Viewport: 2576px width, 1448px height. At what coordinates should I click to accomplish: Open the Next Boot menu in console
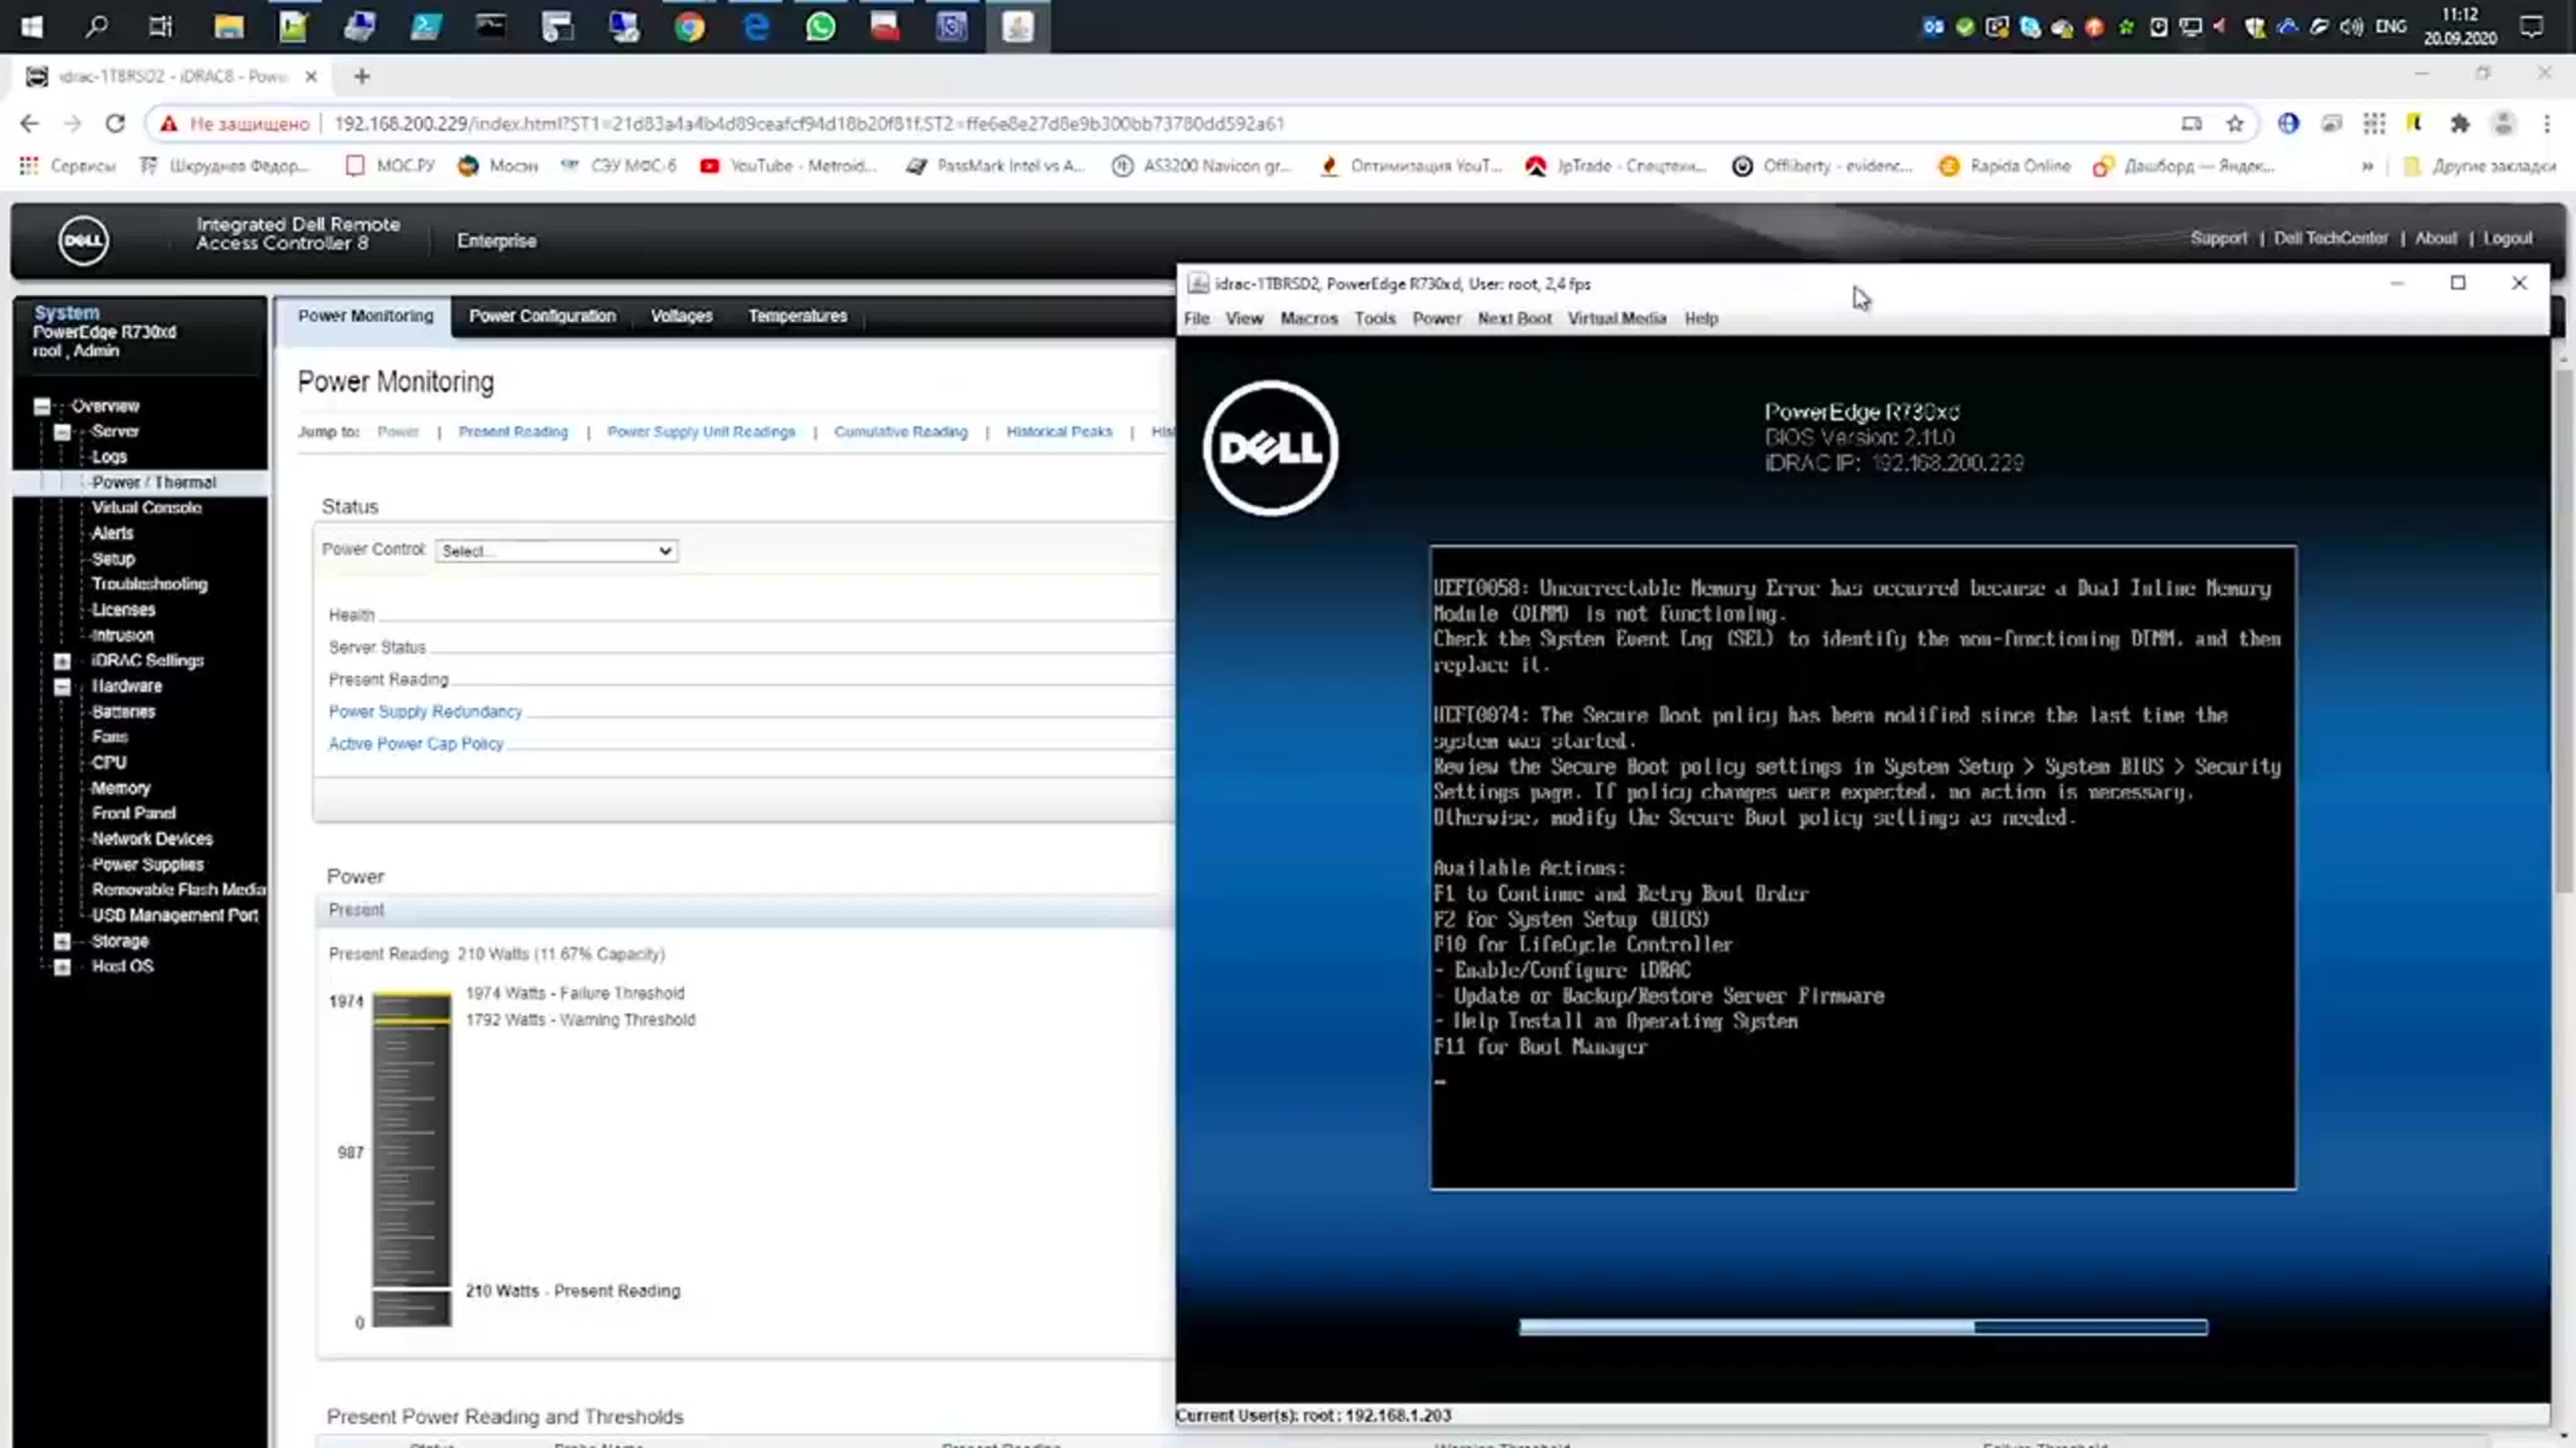click(x=1514, y=319)
